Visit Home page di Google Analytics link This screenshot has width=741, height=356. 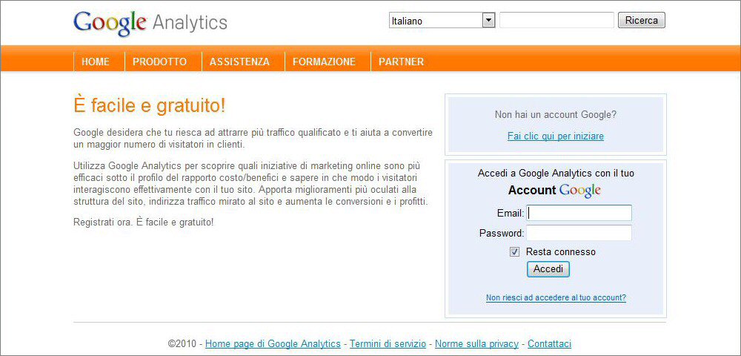coord(273,344)
